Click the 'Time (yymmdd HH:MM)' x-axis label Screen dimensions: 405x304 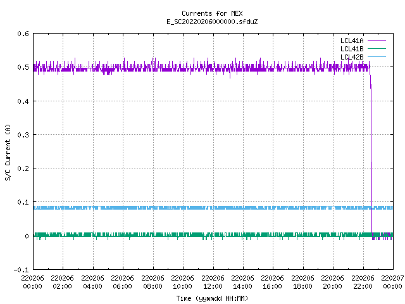(x=212, y=298)
